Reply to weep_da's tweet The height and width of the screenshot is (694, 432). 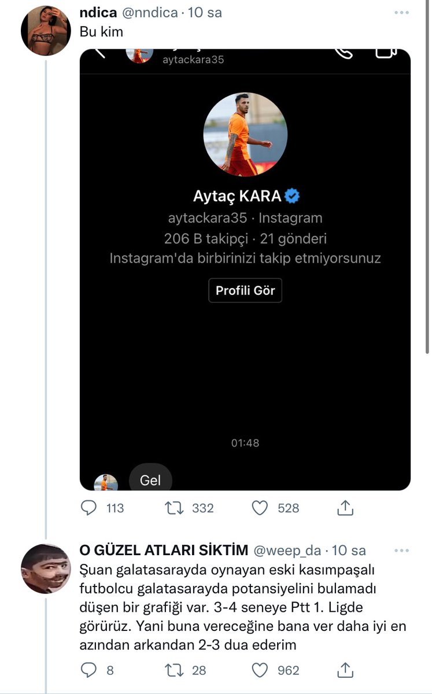88,670
